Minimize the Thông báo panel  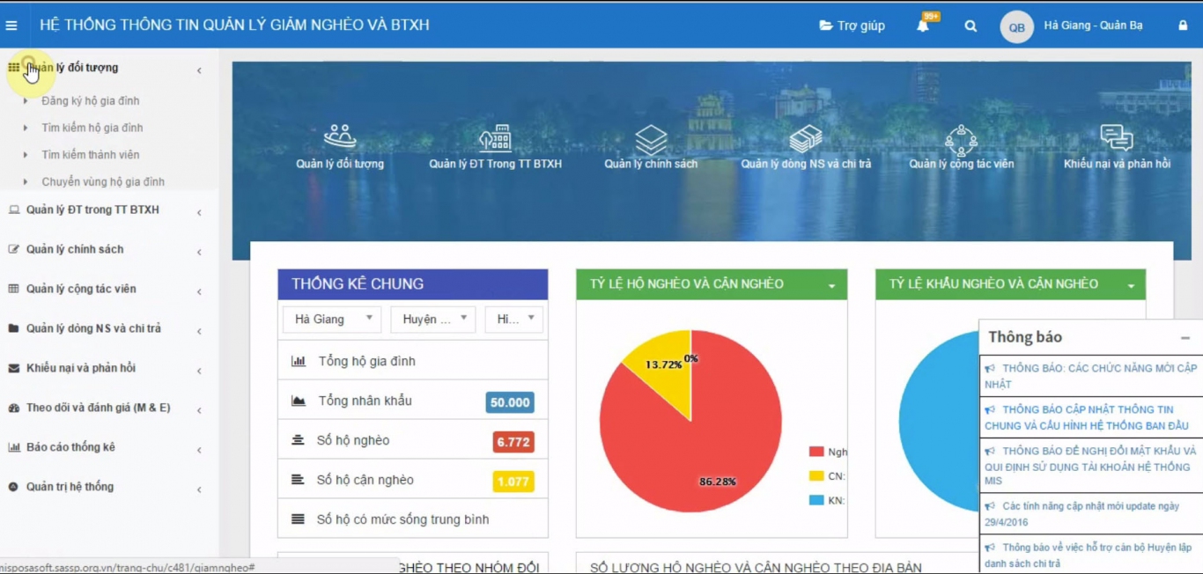[x=1185, y=338]
